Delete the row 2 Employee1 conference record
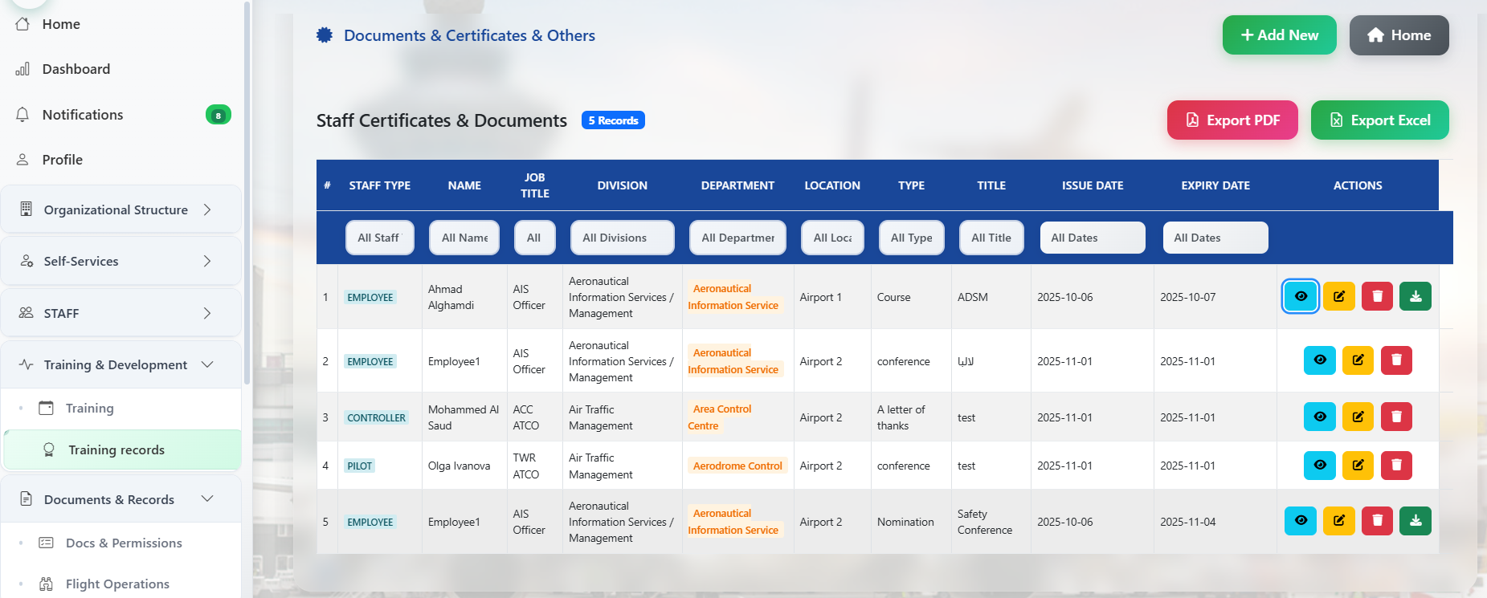The width and height of the screenshot is (1487, 598). tap(1396, 360)
